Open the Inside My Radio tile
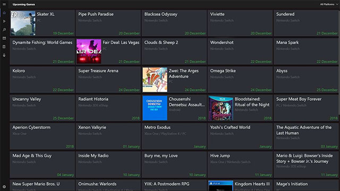Screen dimensions: 340x191 pyautogui.click(x=108, y=165)
